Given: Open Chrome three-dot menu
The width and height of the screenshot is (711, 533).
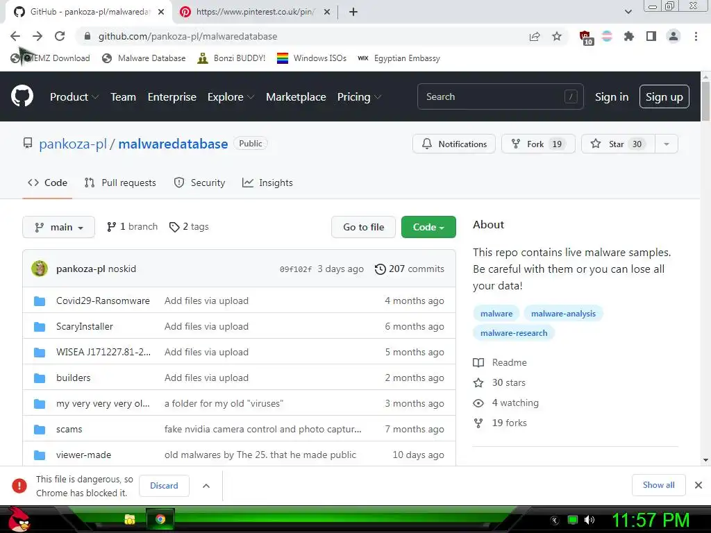Looking at the screenshot, I should point(696,36).
